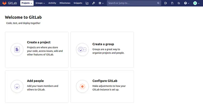Image resolution: width=203 pixels, height=112 pixels.
Task: Click the search magnifier icon
Action: tap(158, 3)
